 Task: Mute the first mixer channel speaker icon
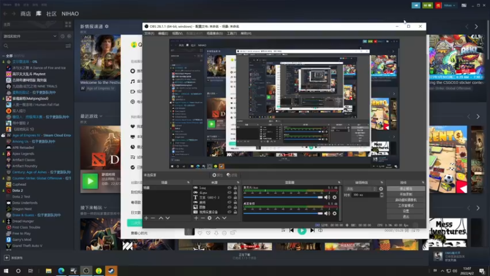(327, 197)
